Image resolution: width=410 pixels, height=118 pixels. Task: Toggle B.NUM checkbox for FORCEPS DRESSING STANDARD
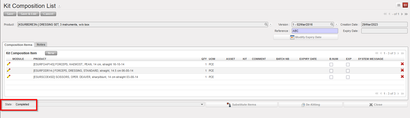[x=331, y=71]
